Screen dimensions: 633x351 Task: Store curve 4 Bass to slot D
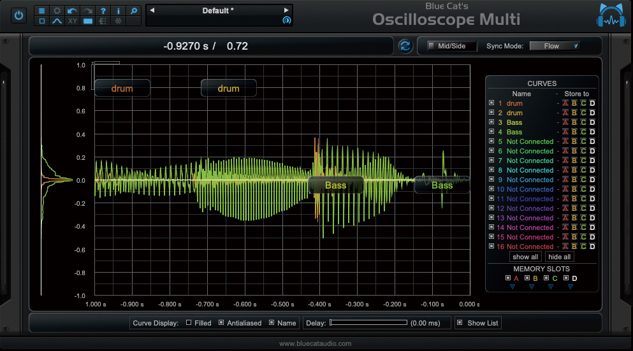pos(592,132)
